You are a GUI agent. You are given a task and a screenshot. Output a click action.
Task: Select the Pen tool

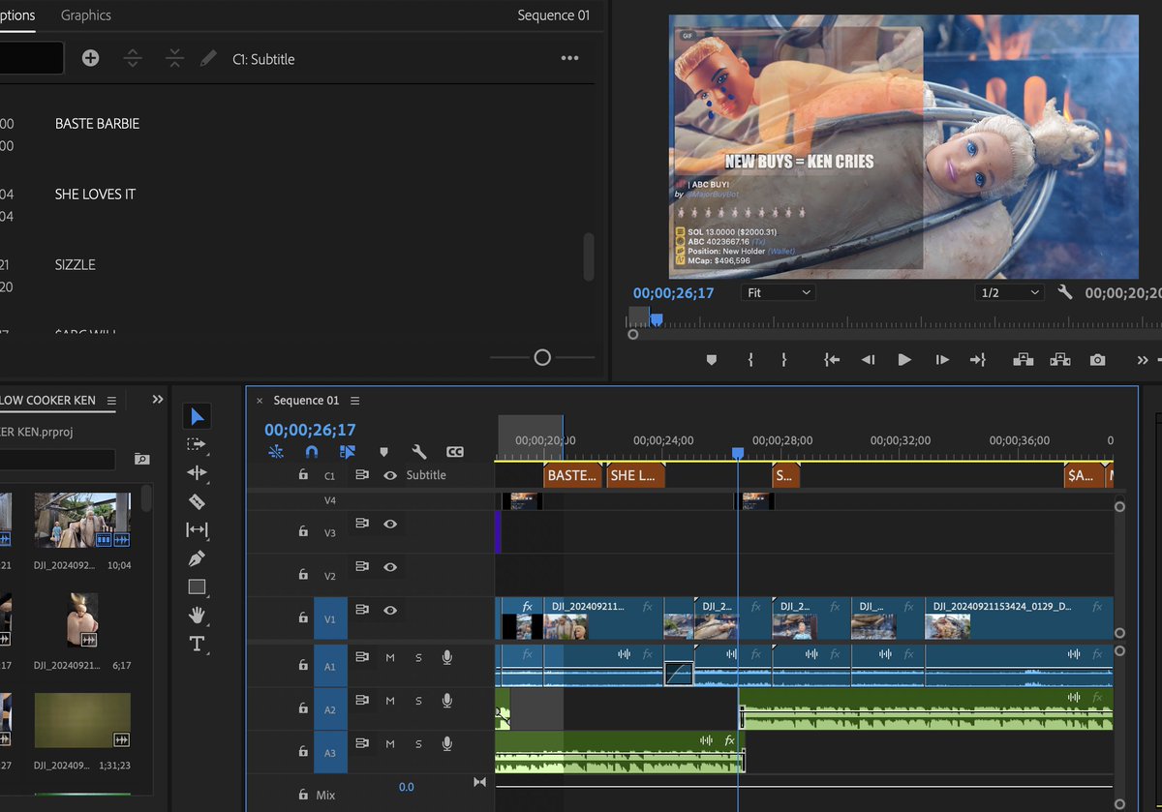(x=197, y=558)
